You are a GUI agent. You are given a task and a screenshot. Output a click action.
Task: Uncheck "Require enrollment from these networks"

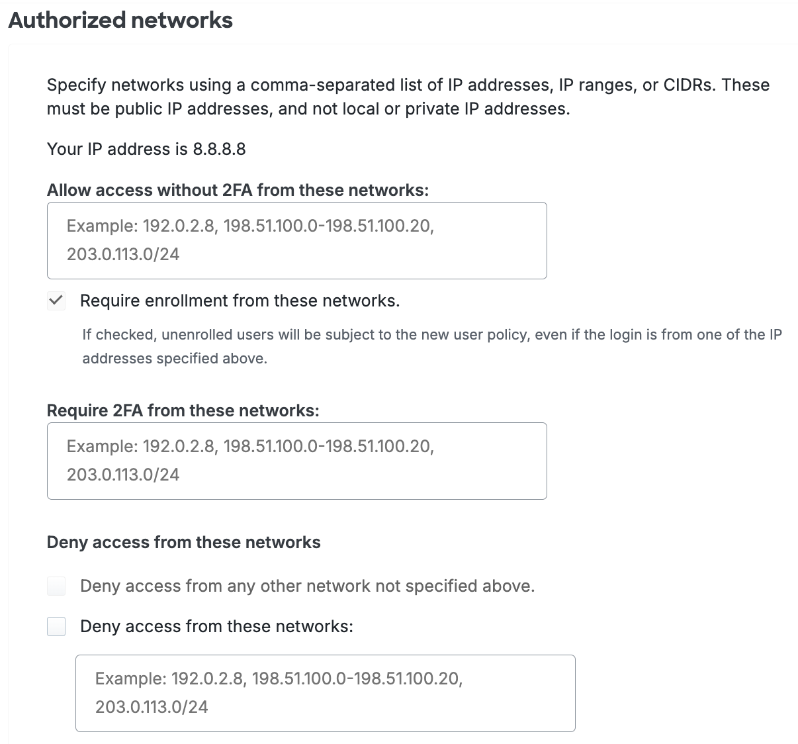[x=56, y=301]
